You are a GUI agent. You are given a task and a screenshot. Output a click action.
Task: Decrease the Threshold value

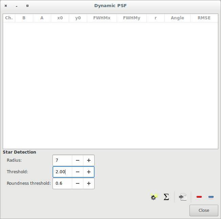pyautogui.click(x=78, y=172)
